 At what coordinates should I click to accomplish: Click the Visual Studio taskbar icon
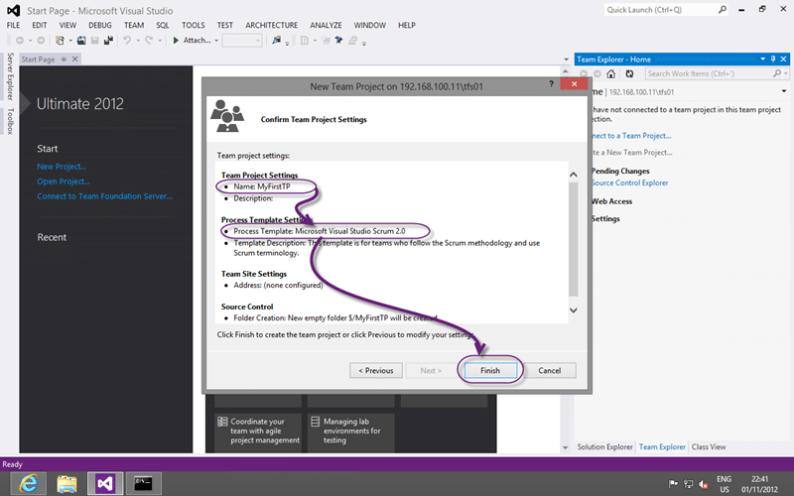105,484
